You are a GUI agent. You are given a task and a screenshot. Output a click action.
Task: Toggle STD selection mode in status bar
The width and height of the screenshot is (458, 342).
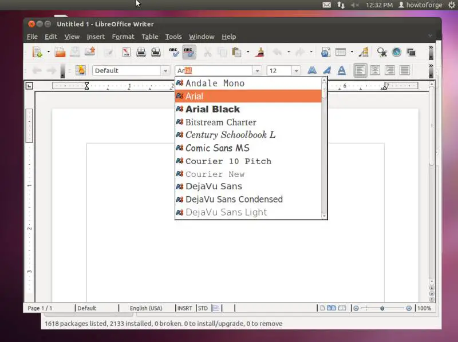[x=203, y=308]
